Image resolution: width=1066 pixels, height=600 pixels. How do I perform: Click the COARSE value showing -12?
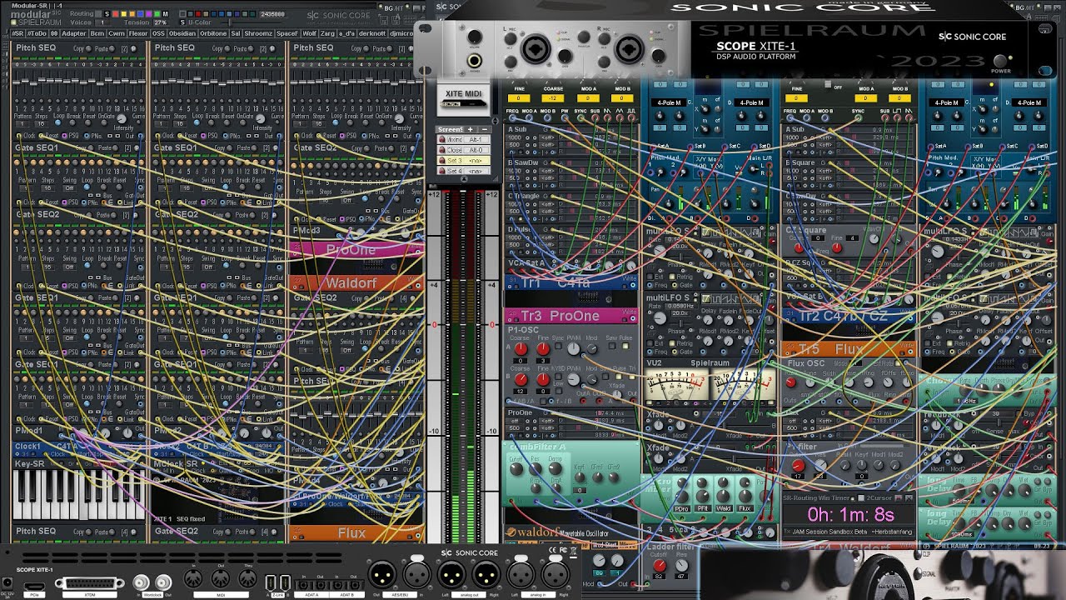(554, 98)
